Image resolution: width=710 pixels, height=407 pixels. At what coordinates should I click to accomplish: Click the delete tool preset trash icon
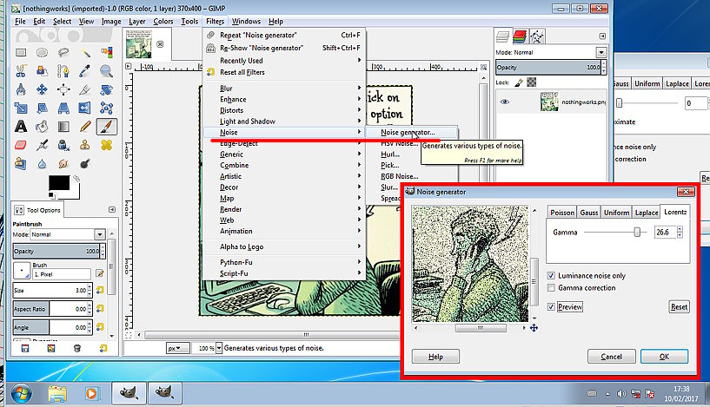(77, 348)
